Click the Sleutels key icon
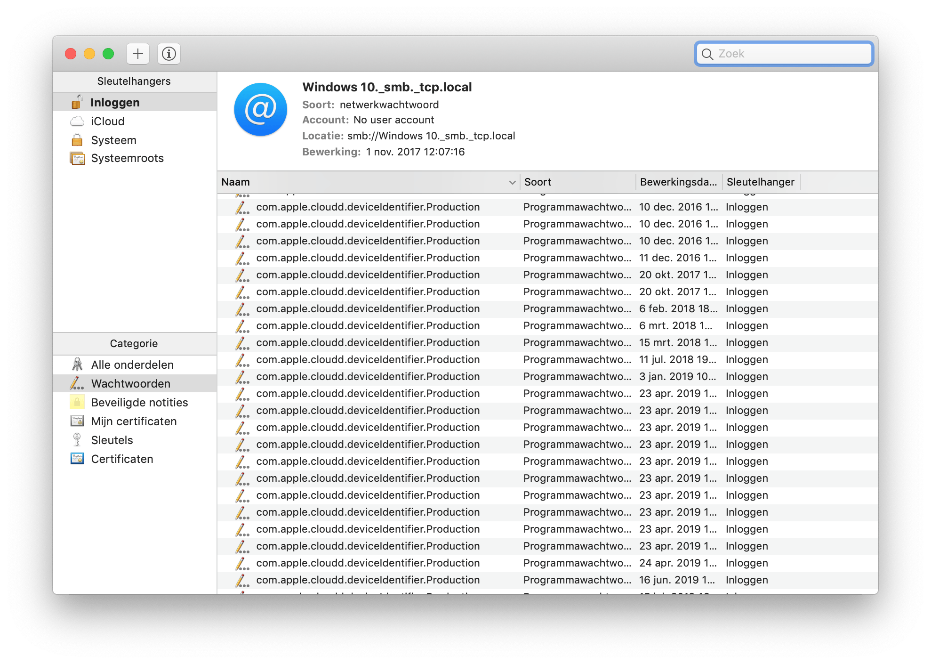This screenshot has height=664, width=931. (77, 440)
